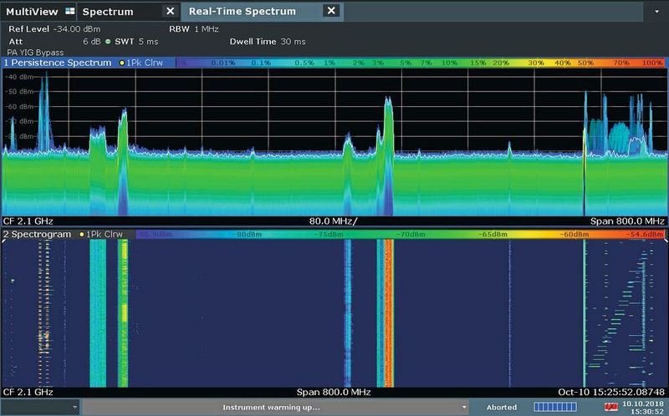669x416 pixels.
Task: Click the Instrument warming up... message
Action: 270,408
